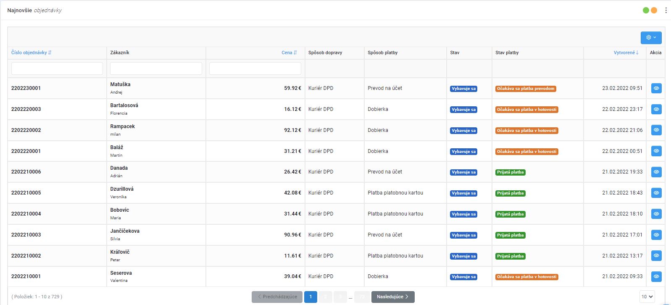Sort by Vytvorené column header
The height and width of the screenshot is (305, 671).
click(x=626, y=53)
